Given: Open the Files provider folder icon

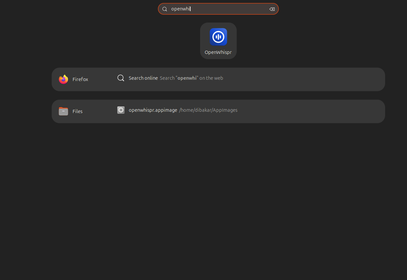Looking at the screenshot, I should click(63, 111).
